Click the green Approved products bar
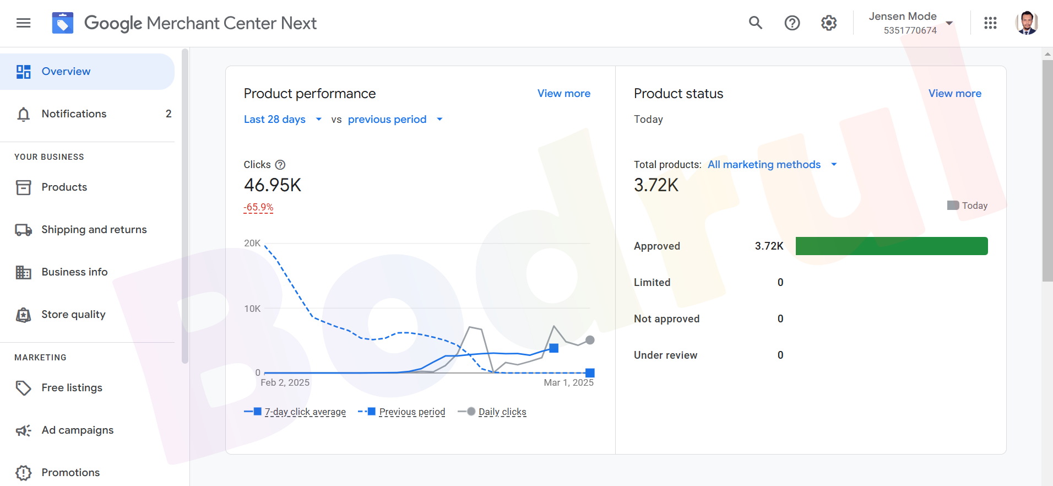This screenshot has width=1053, height=486. 892,246
